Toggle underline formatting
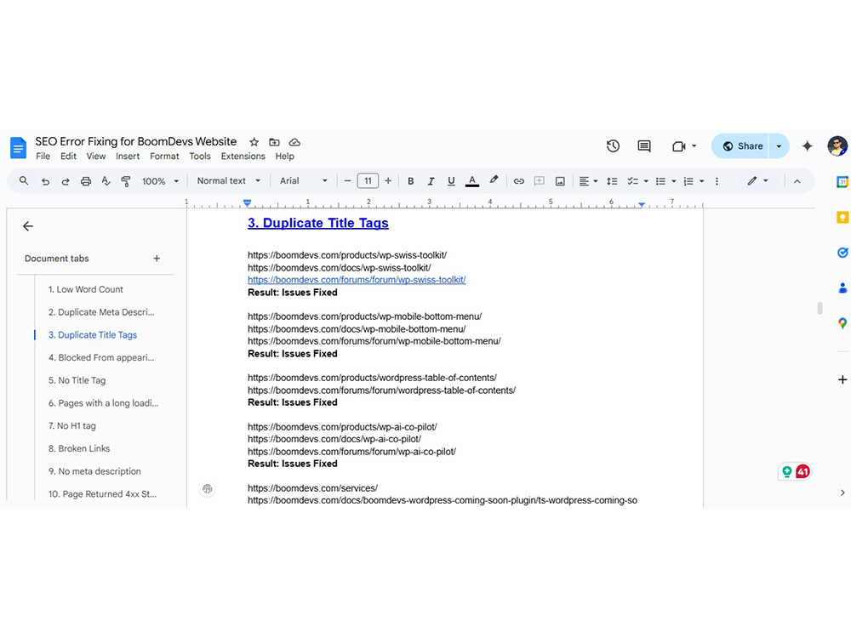This screenshot has width=851, height=638. [451, 181]
